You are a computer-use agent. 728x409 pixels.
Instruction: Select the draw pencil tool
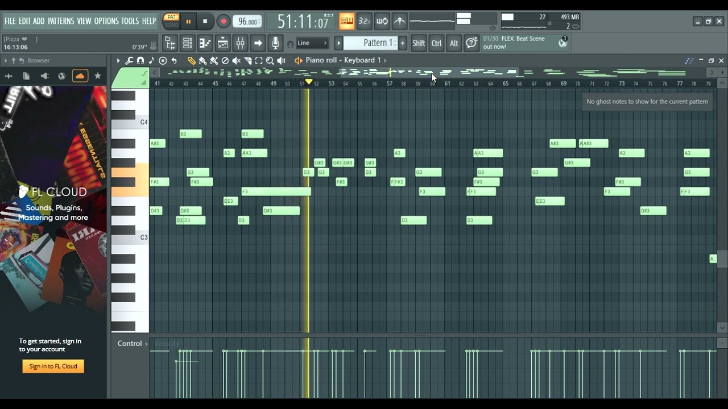(x=192, y=60)
